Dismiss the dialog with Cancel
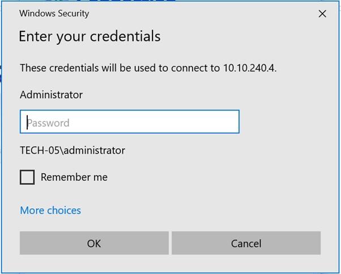Viewport: 341px width, 274px height. pos(246,243)
